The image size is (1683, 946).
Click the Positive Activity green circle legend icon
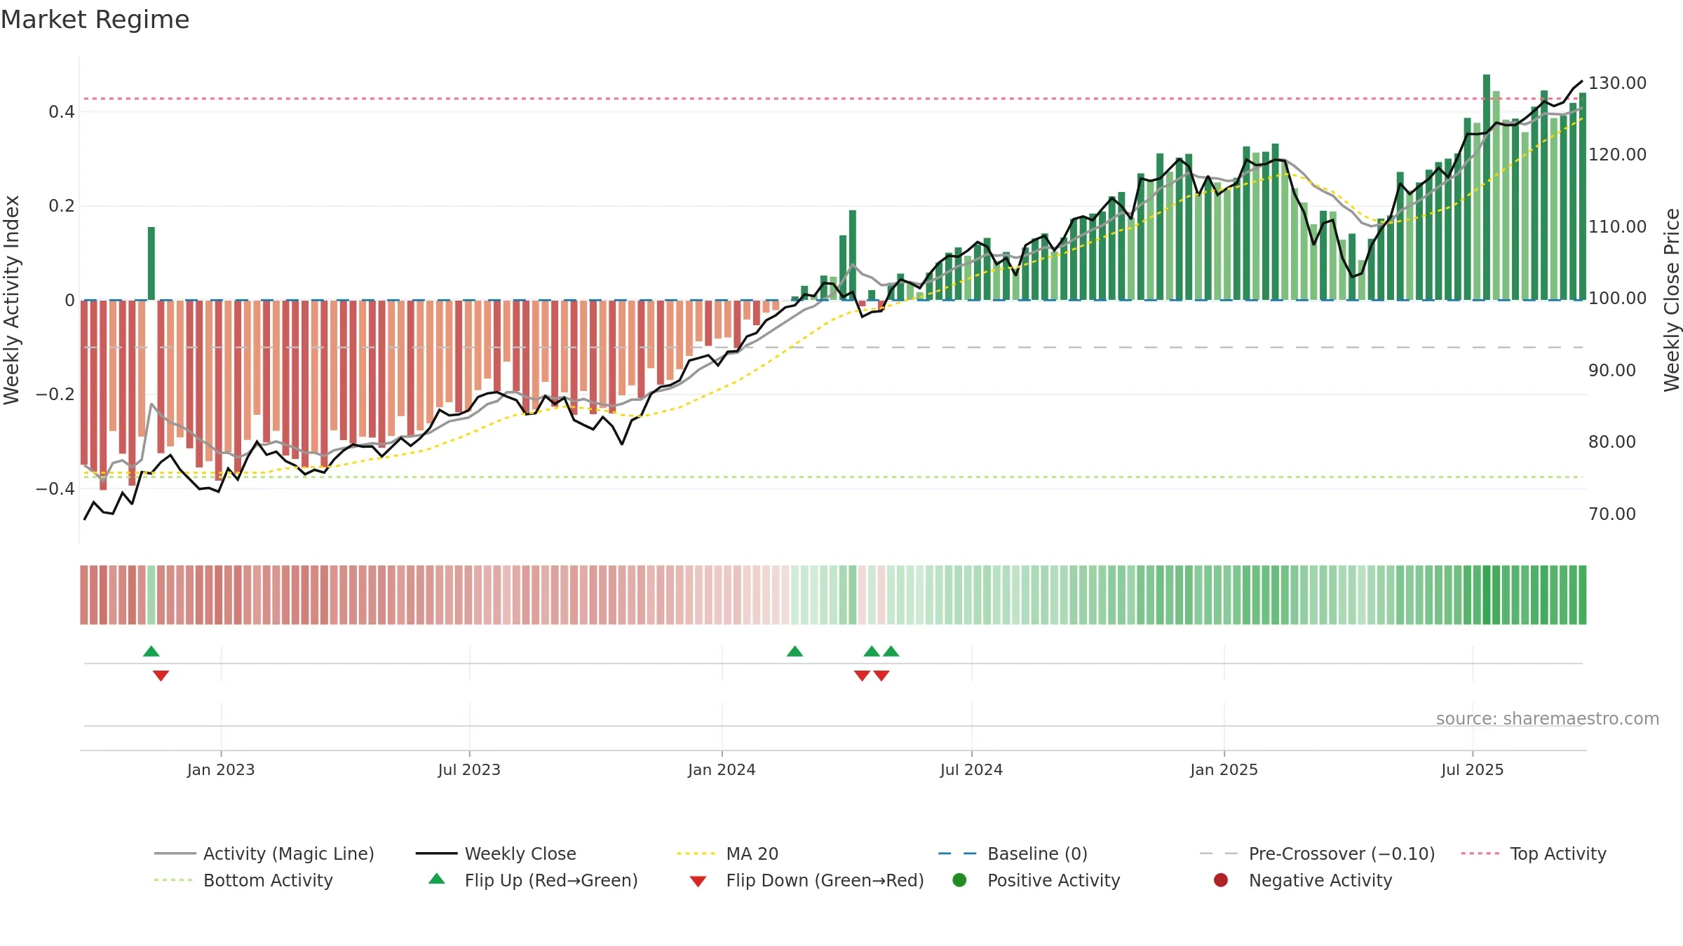(x=959, y=880)
